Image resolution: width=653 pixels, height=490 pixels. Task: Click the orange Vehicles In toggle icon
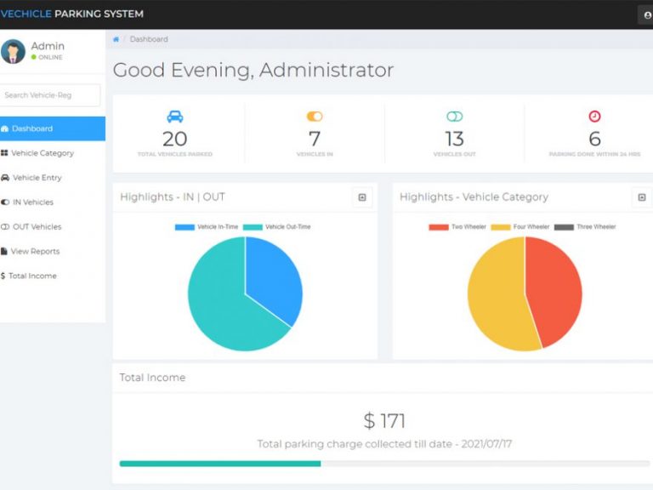[x=315, y=117]
